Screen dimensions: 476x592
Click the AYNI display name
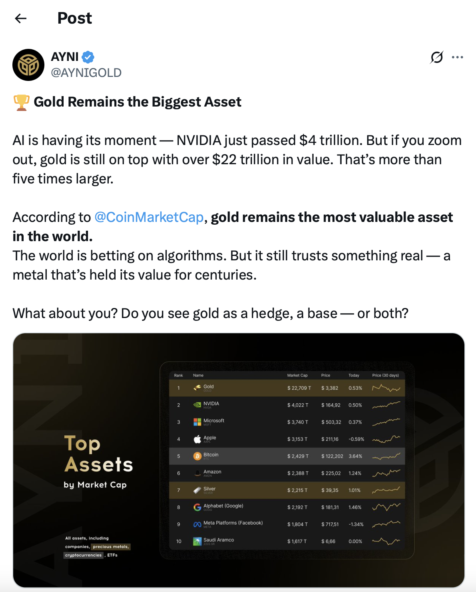(65, 57)
